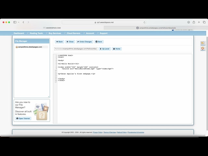The width and height of the screenshot is (208, 156).
Task: Close the file with the Close button
Action: point(70,42)
